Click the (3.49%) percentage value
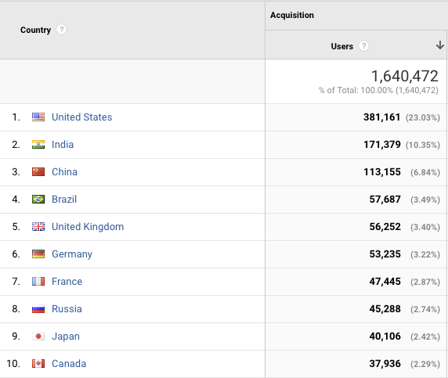The width and height of the screenshot is (448, 378). (425, 200)
